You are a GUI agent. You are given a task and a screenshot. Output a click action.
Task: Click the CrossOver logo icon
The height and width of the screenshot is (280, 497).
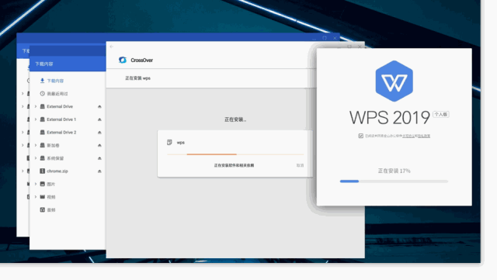pyautogui.click(x=123, y=60)
